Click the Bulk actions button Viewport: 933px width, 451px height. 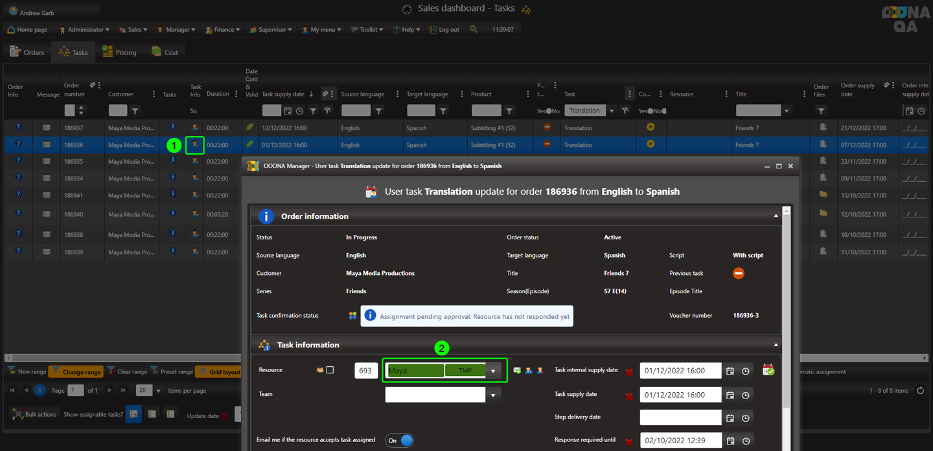[x=34, y=414]
